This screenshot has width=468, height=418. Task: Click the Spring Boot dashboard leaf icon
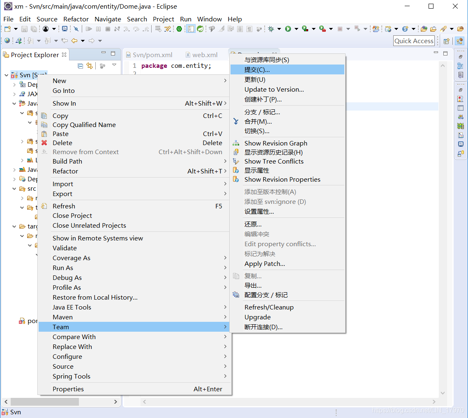point(200,29)
